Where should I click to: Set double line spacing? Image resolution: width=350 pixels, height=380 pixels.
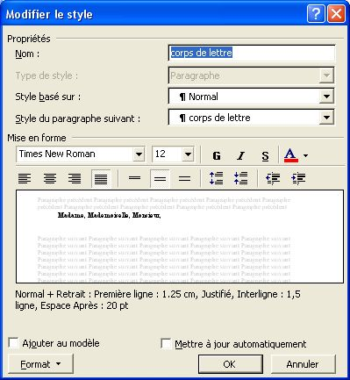(184, 178)
